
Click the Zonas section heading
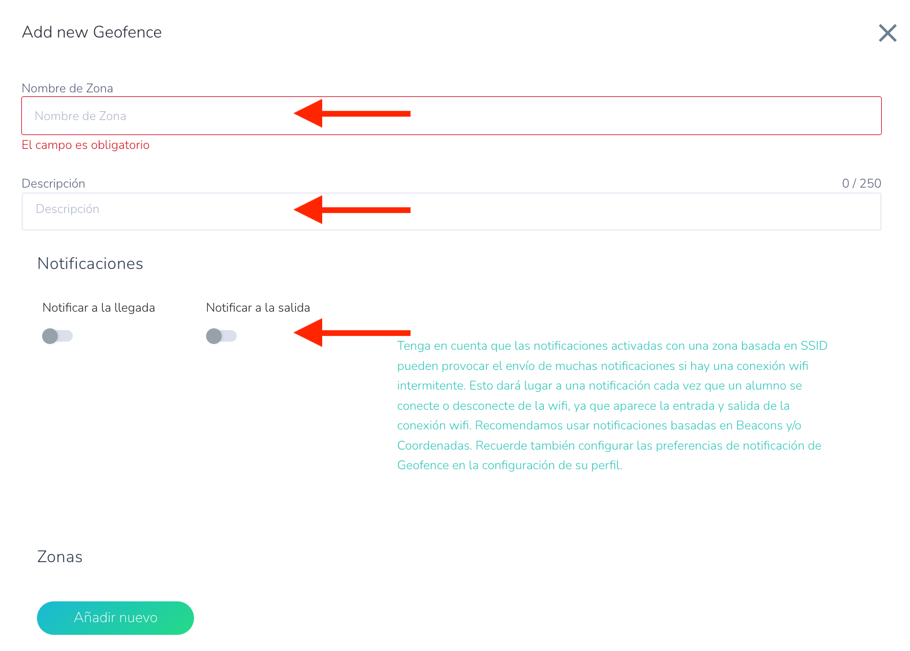60,557
